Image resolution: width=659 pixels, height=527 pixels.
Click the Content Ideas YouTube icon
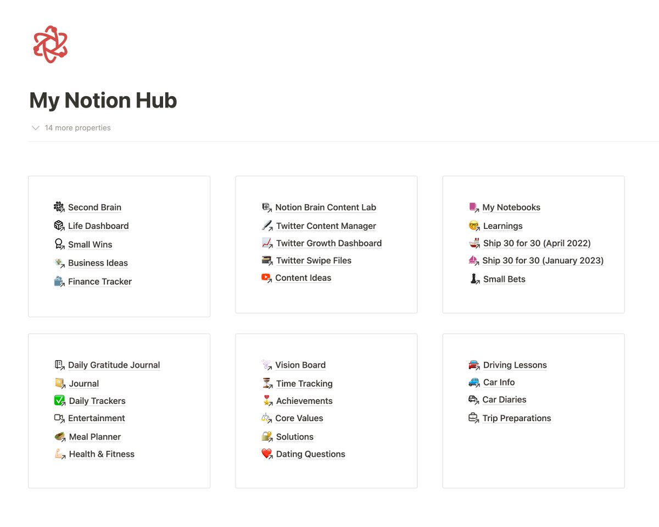point(267,277)
